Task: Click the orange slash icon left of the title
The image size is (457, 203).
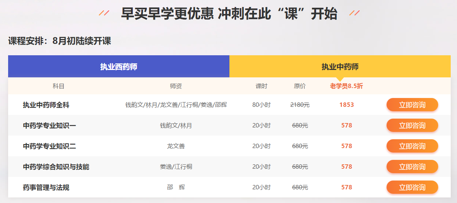Action: click(104, 13)
